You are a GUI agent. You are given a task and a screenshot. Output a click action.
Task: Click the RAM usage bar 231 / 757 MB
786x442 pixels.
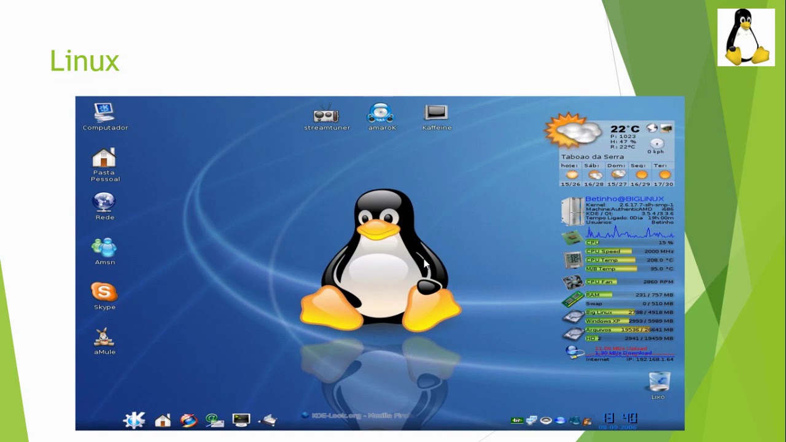[629, 295]
